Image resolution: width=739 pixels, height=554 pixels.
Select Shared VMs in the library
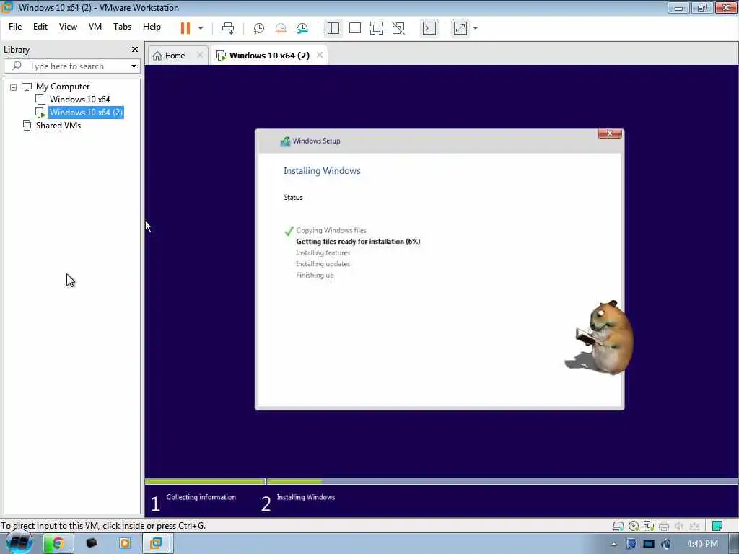pos(58,126)
